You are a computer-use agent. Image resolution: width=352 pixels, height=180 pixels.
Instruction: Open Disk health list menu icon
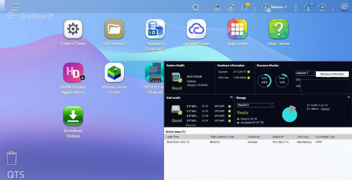click(x=231, y=97)
